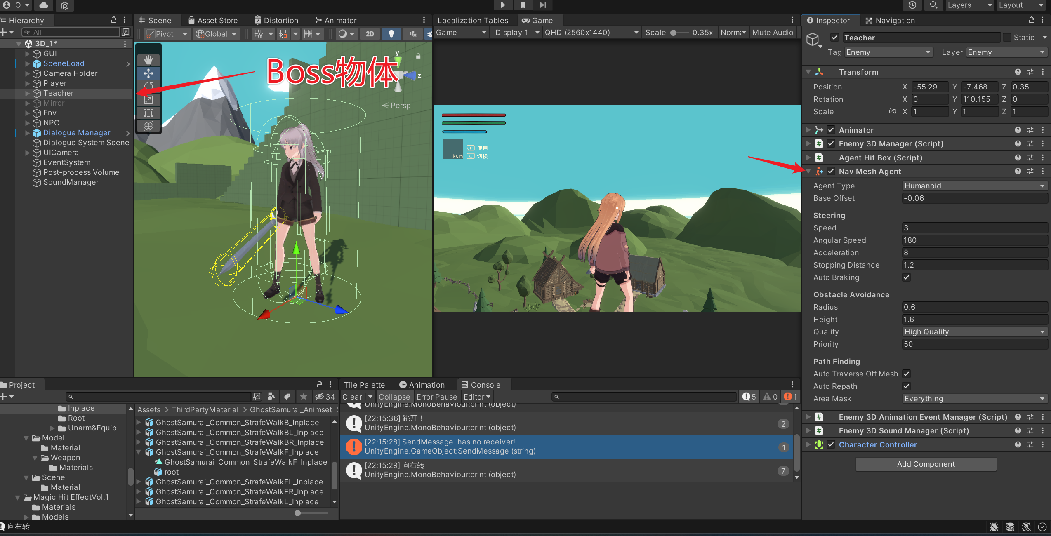Uncheck the Nav Mesh Agent enable checkbox
This screenshot has height=536, width=1051.
831,171
